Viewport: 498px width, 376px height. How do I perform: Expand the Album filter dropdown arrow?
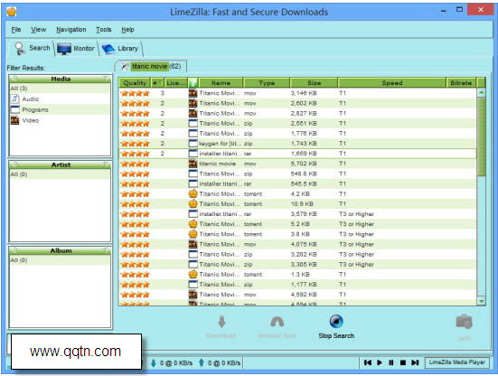tap(106, 250)
